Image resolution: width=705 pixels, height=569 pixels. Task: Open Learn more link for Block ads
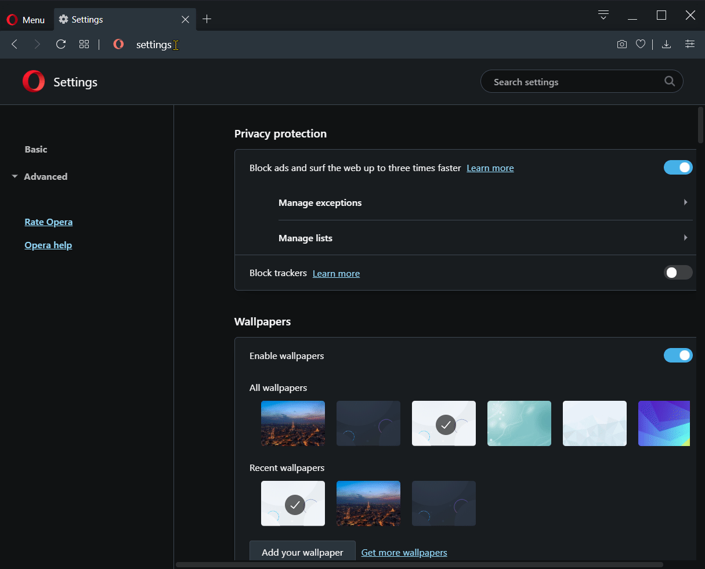tap(490, 168)
